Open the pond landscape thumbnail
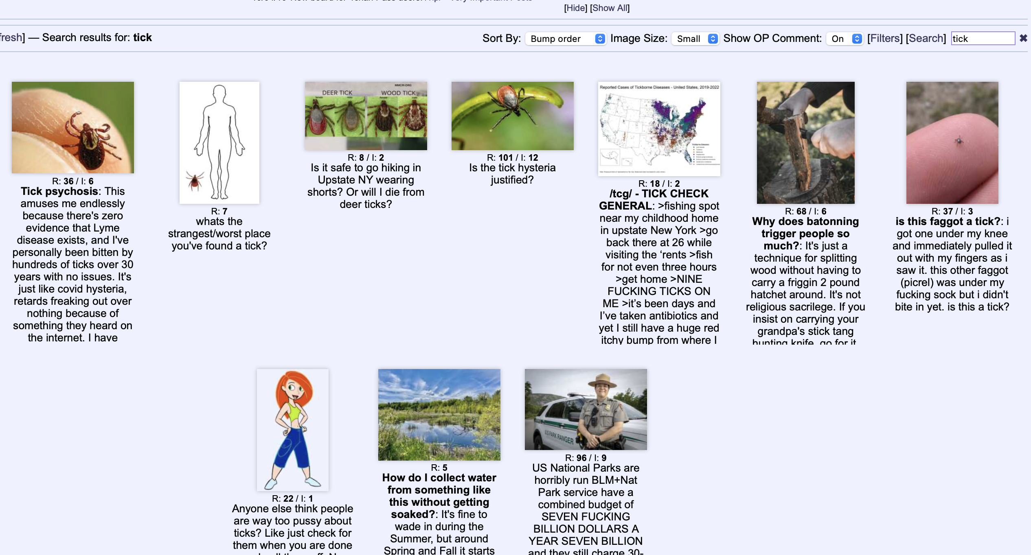The width and height of the screenshot is (1031, 555). (x=439, y=415)
